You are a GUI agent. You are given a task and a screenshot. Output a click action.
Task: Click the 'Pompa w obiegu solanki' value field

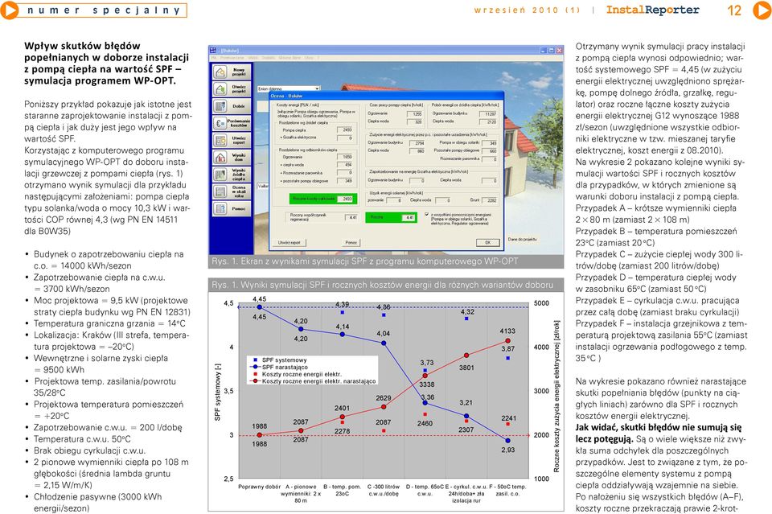[490, 143]
